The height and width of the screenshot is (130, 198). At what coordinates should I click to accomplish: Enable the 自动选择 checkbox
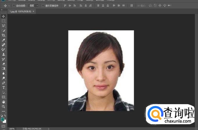coord(14,6)
